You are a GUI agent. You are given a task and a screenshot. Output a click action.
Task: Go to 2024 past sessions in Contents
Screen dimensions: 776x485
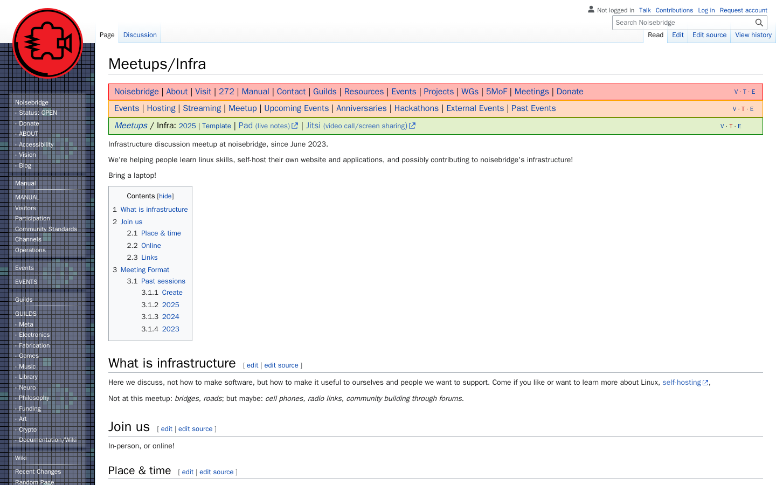170,317
